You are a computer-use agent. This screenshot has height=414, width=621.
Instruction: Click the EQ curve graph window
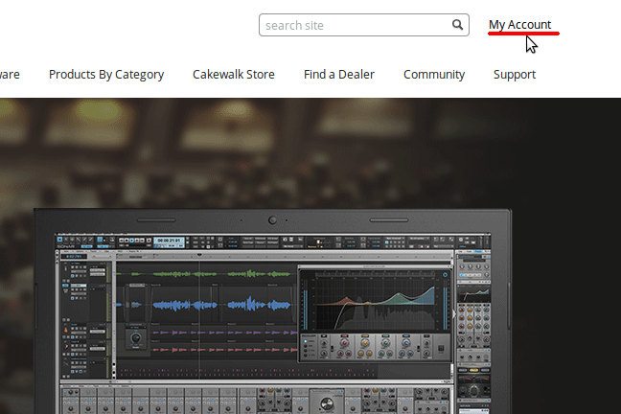(374, 299)
